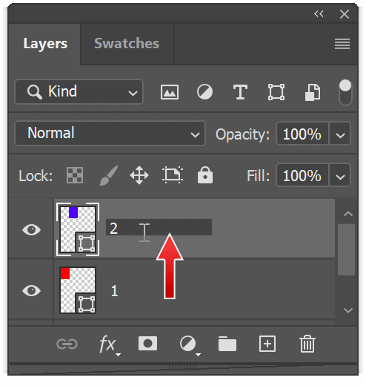Open the Layers panel hamburger menu
Screen dimensions: 366x386
click(x=342, y=44)
